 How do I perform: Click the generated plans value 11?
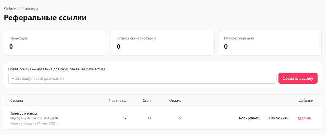149,118
